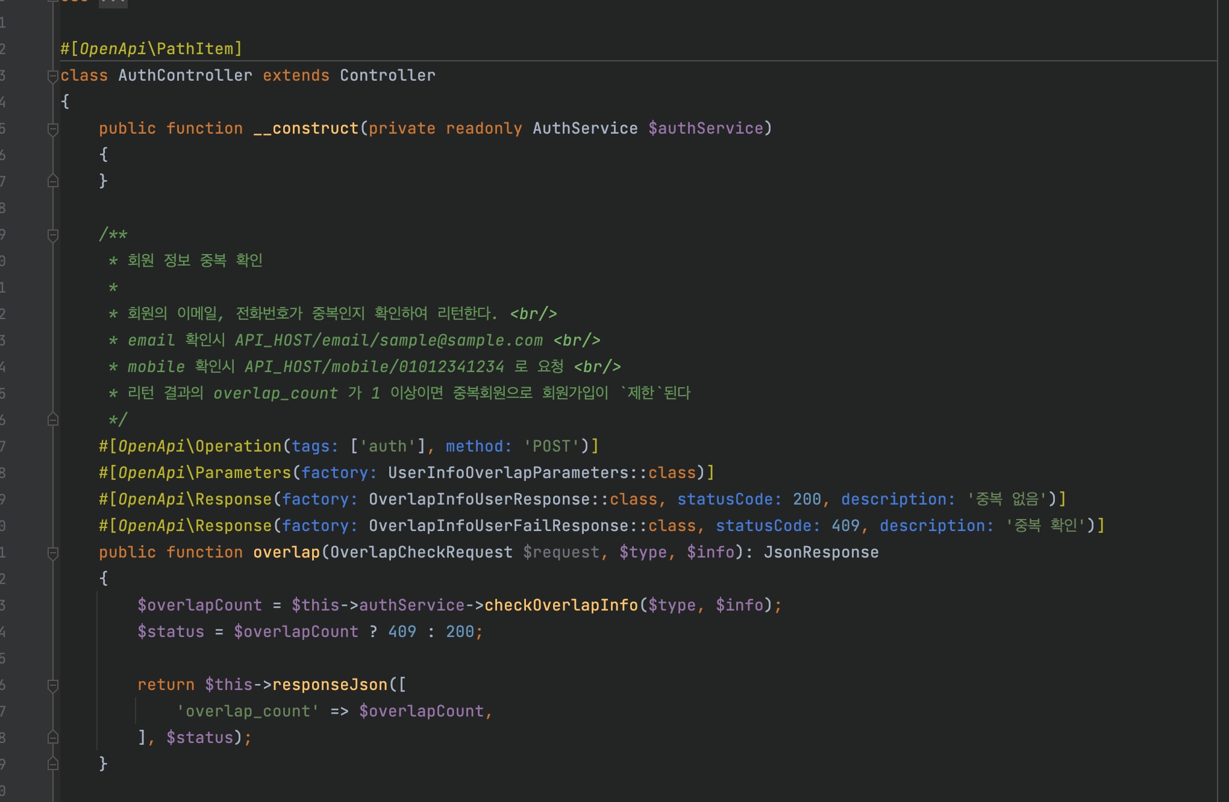The height and width of the screenshot is (802, 1229).
Task: Click the OverlapInfoUserFailResponse class name
Action: (499, 526)
